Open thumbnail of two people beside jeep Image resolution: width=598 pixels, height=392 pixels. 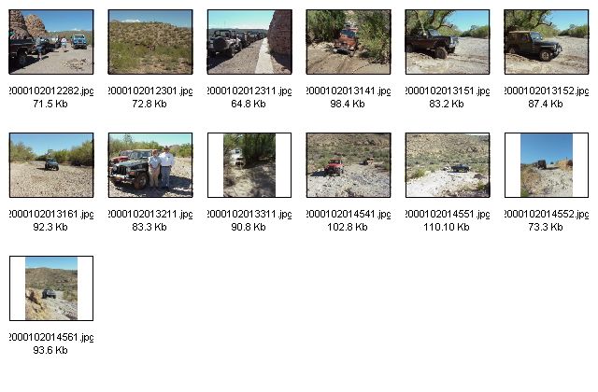click(x=150, y=165)
